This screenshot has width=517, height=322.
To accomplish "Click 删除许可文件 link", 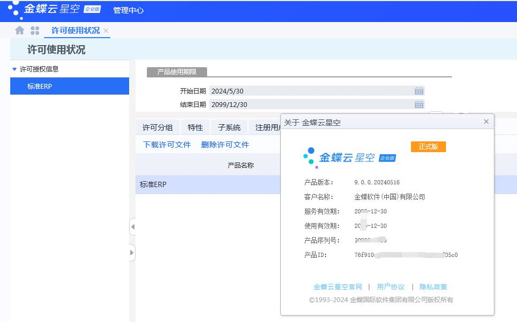I will point(225,145).
